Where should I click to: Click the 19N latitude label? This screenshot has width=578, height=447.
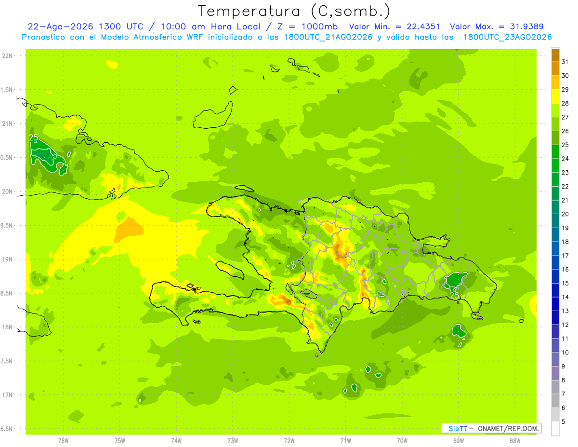(x=7, y=259)
